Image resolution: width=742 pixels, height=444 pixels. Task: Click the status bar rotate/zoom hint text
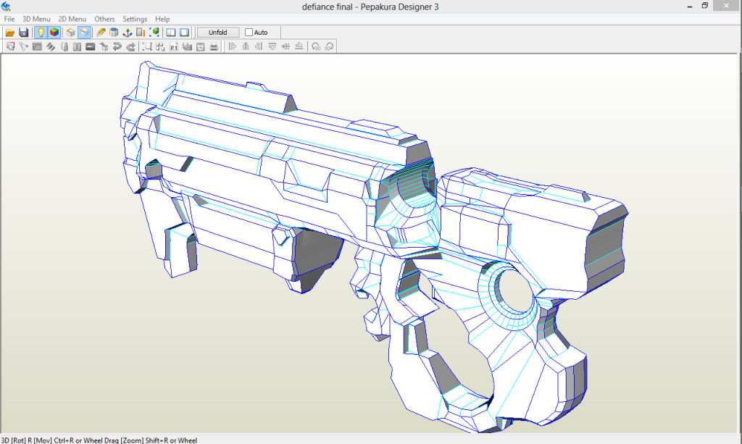click(99, 440)
